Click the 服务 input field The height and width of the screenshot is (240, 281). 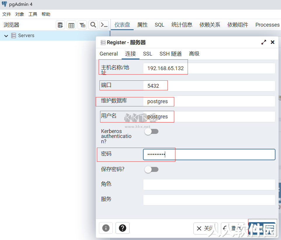tap(209, 200)
